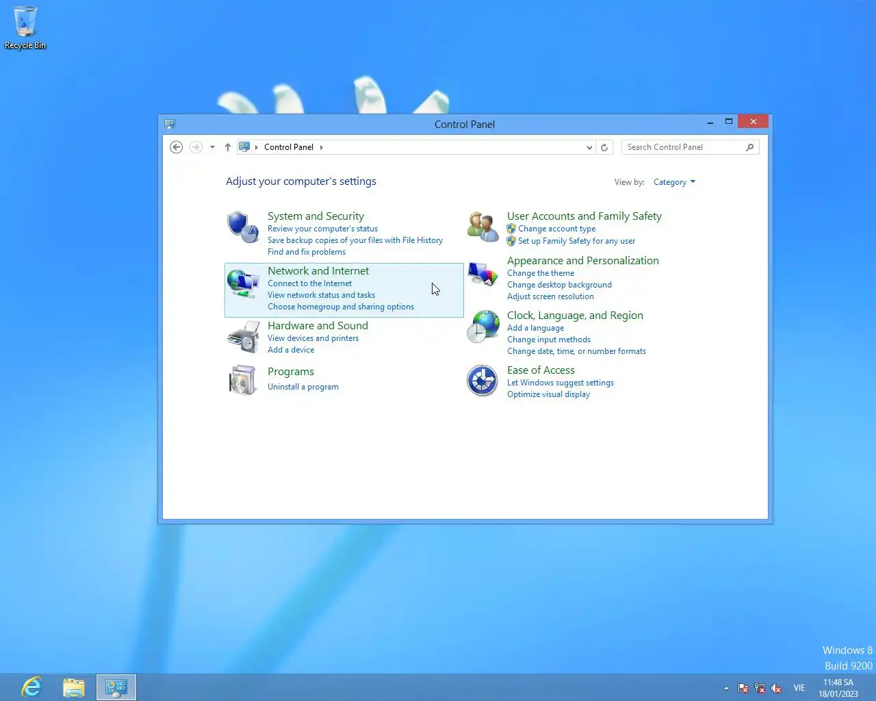Viewport: 876px width, 701px height.
Task: Click Change input methods
Action: click(x=549, y=340)
